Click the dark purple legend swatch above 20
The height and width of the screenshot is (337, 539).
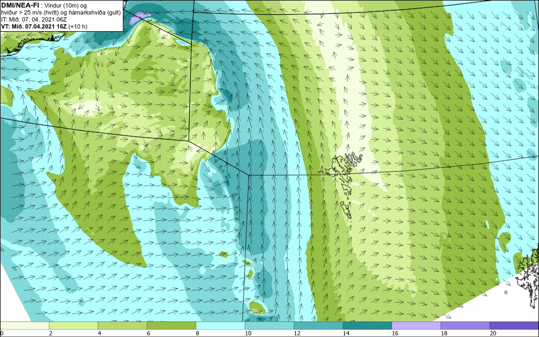(x=514, y=326)
